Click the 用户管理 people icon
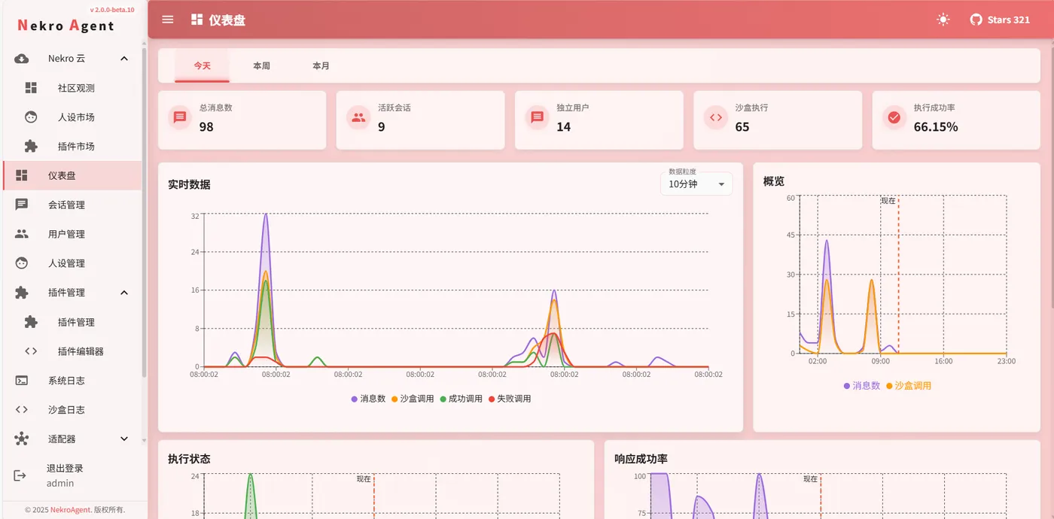The width and height of the screenshot is (1054, 519). click(22, 234)
